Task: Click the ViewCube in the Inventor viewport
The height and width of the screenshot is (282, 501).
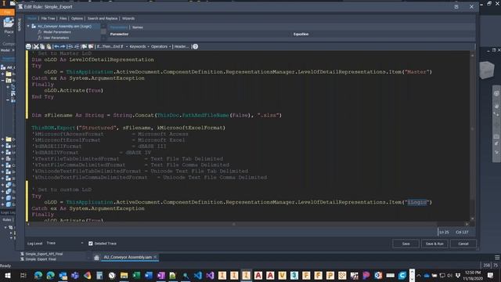Action: (x=487, y=70)
